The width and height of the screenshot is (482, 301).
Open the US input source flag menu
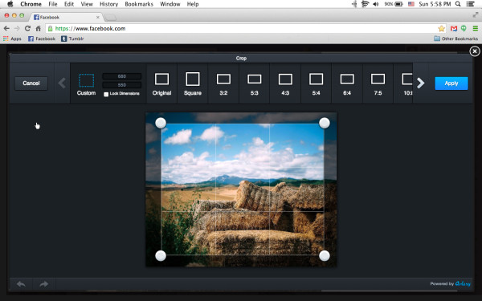pos(411,4)
